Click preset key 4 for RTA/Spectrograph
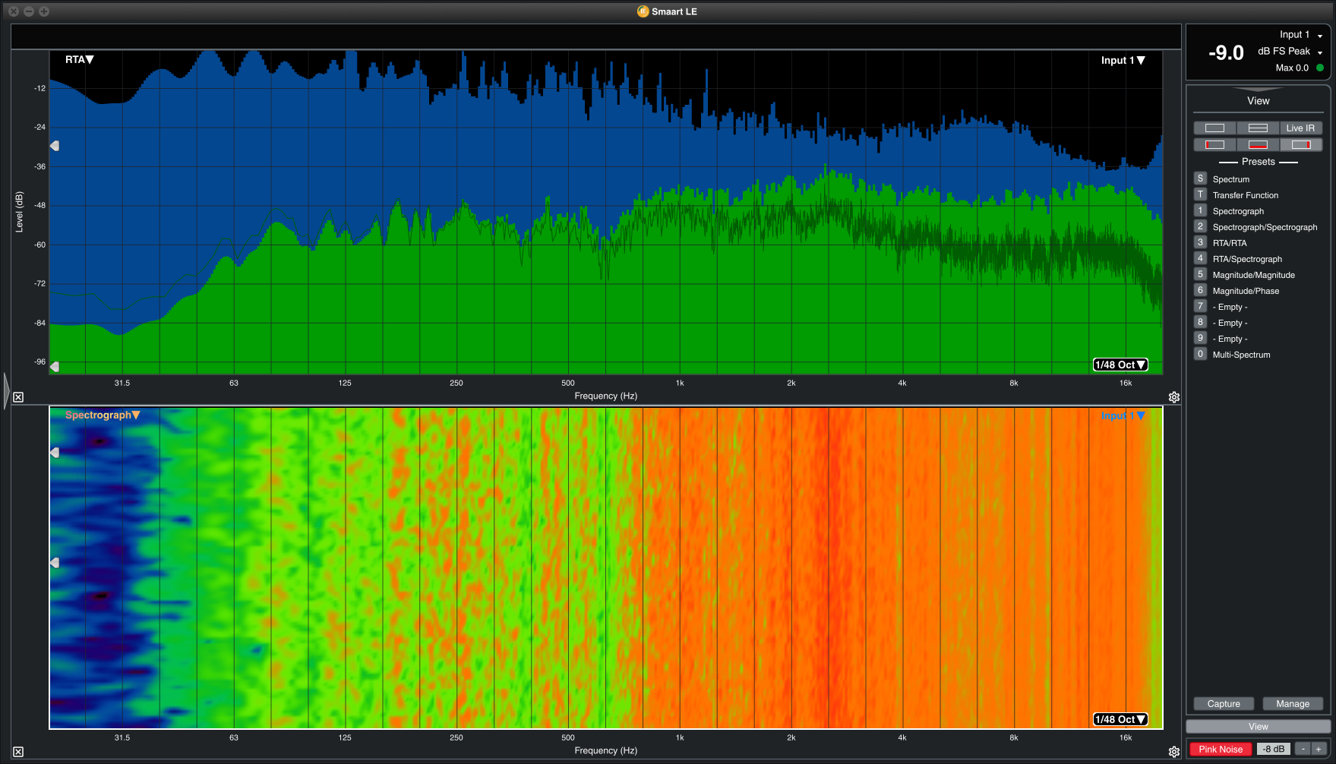The height and width of the screenshot is (764, 1336). [1200, 258]
